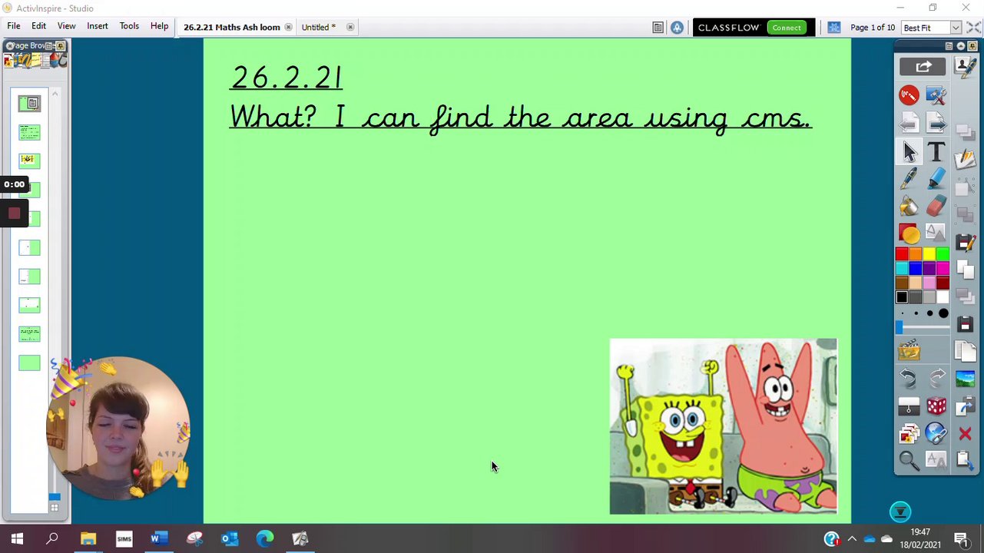Select the largest pen width dot
The width and height of the screenshot is (984, 553).
pos(943,313)
